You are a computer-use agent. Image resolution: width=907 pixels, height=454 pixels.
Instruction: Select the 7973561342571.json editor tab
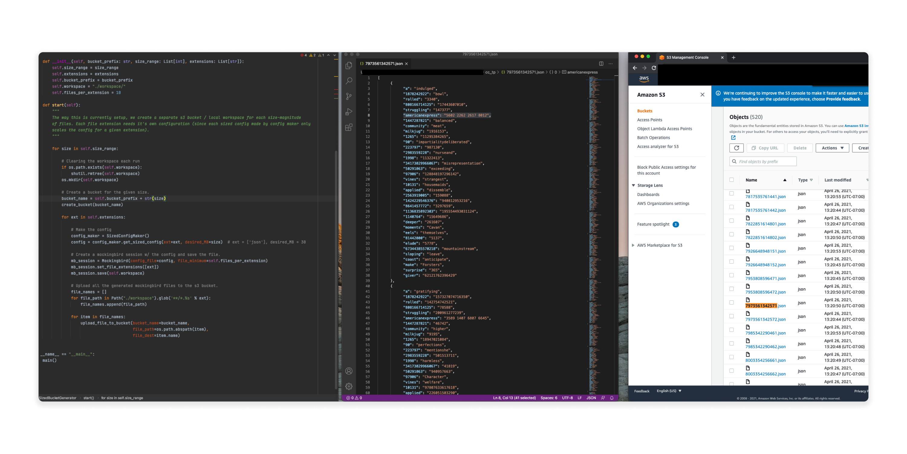(383, 64)
